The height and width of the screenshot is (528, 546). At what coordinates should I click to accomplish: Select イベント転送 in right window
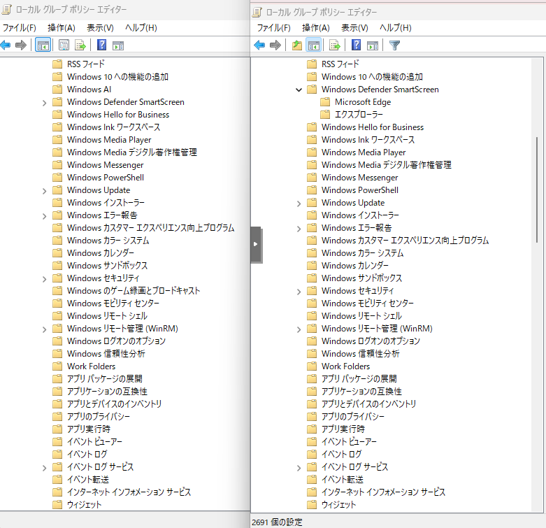click(x=343, y=480)
